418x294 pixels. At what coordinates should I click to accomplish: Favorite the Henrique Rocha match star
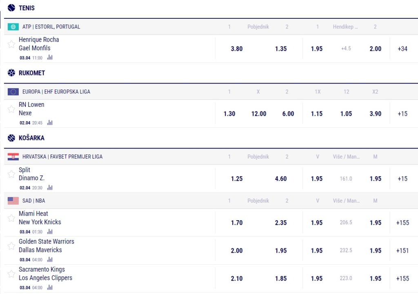coord(11,44)
